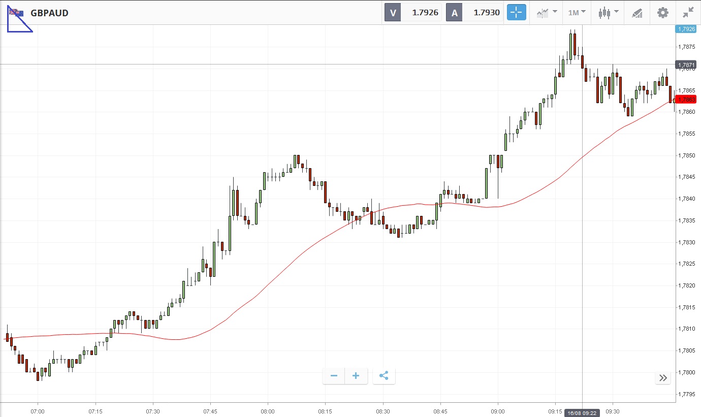Toggle the crosshair cursor tool
The width and height of the screenshot is (701, 417).
(x=516, y=13)
